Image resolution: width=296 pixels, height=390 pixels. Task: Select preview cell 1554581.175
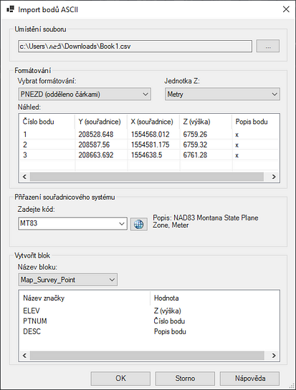coord(151,145)
